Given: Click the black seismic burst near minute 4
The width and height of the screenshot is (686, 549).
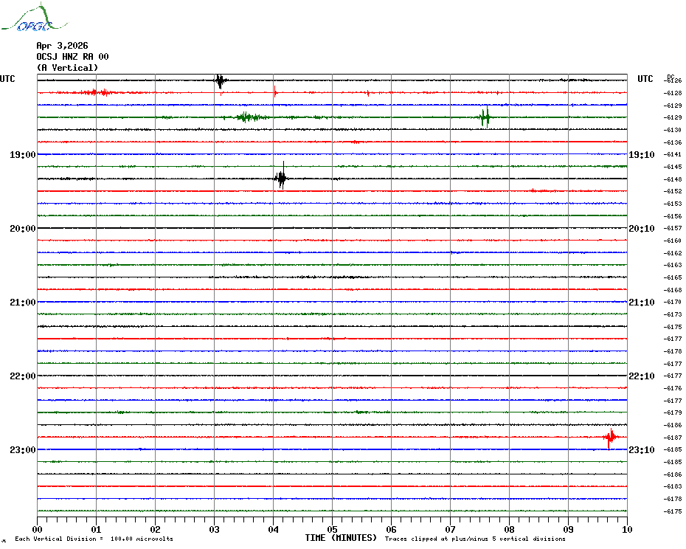Looking at the screenshot, I should click(281, 178).
